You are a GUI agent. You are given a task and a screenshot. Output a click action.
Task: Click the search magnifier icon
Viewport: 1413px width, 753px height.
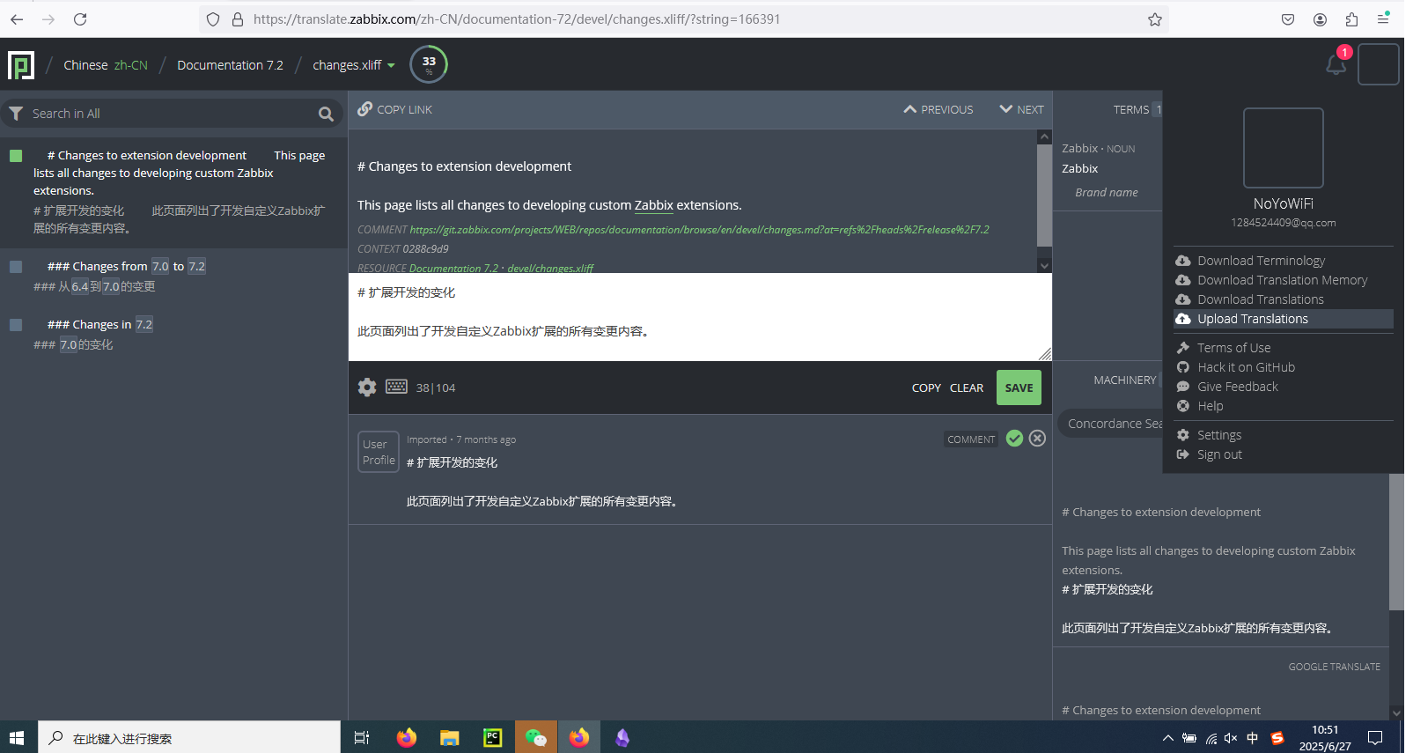pos(326,114)
